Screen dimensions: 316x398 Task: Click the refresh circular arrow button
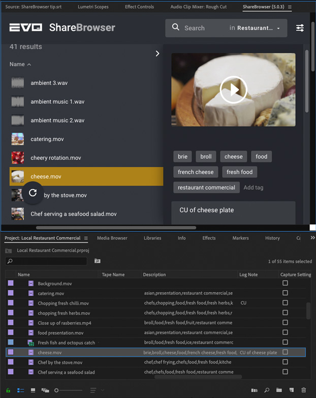pos(33,193)
